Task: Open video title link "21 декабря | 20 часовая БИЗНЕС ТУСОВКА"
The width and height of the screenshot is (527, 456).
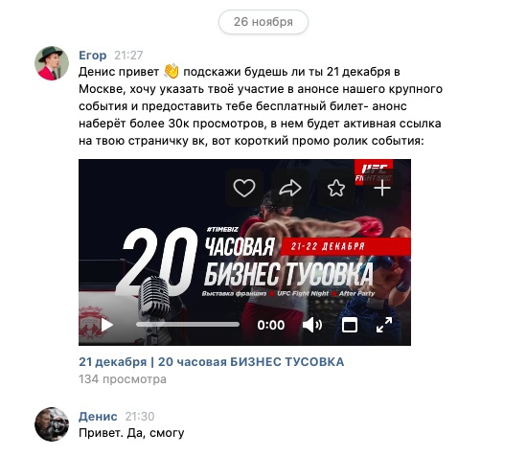Action: coord(212,362)
